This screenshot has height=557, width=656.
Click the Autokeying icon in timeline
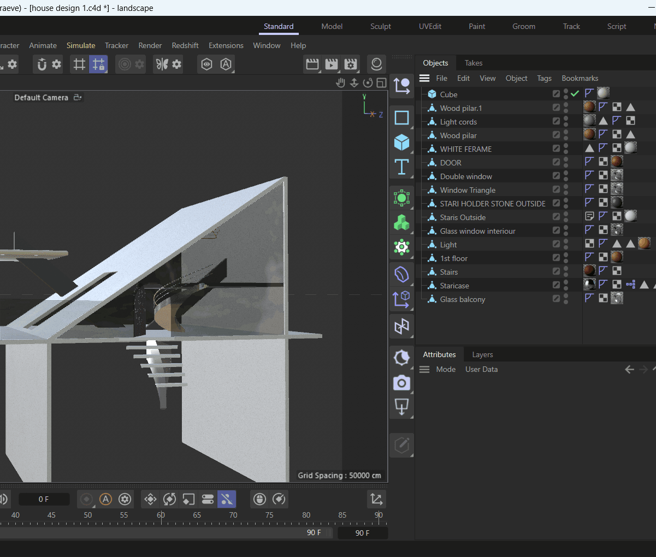106,499
